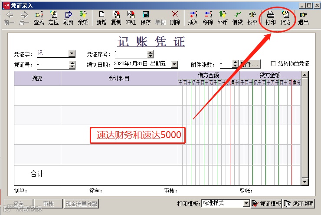Go to the previous voucher (前一)
Image resolution: width=321 pixels, height=215 pixels.
(x=10, y=18)
